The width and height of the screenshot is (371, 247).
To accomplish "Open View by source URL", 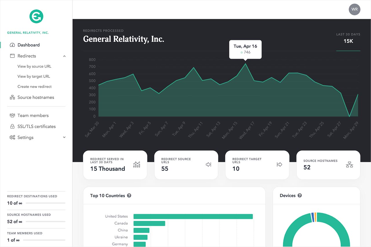I will [x=34, y=66].
